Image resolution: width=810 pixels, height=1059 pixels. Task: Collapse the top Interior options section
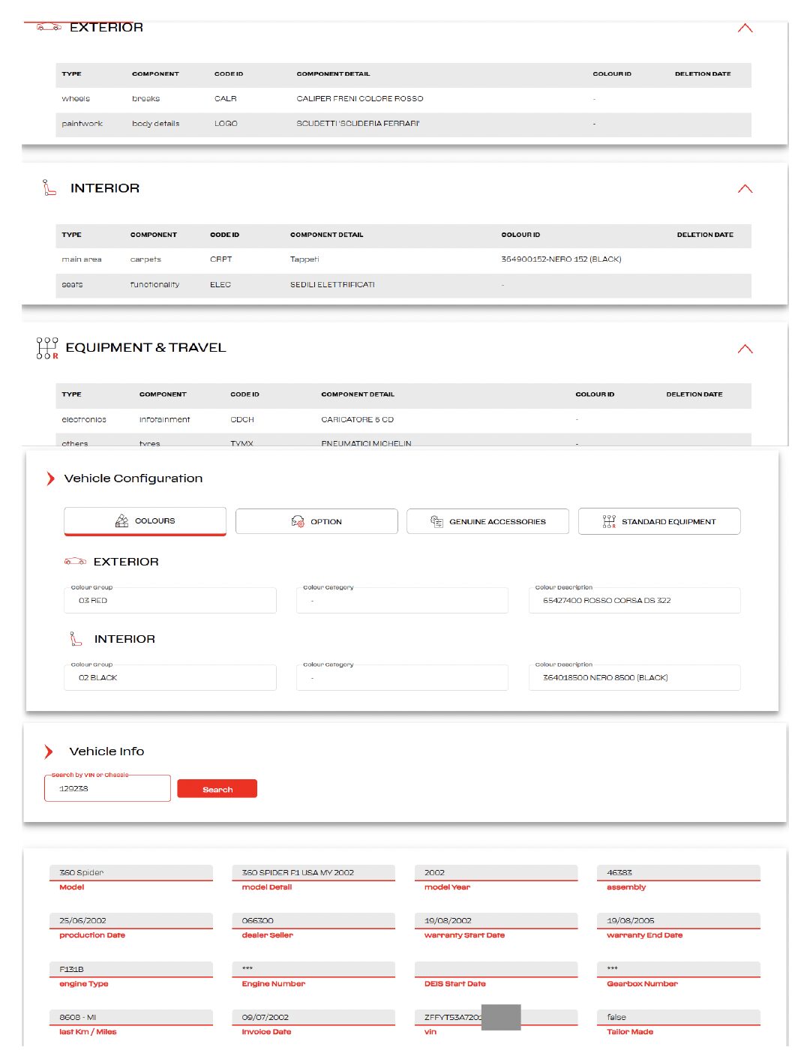[745, 189]
